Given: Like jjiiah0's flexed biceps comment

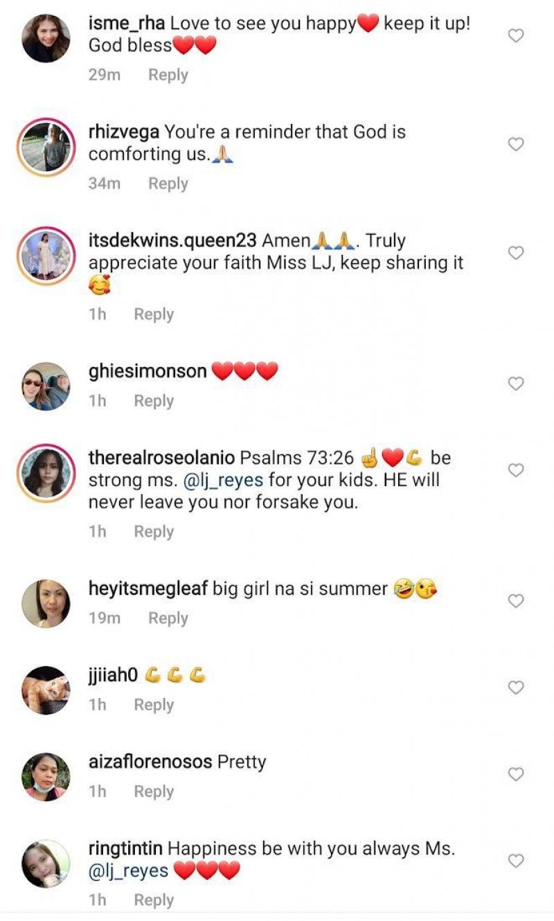Looking at the screenshot, I should [516, 688].
